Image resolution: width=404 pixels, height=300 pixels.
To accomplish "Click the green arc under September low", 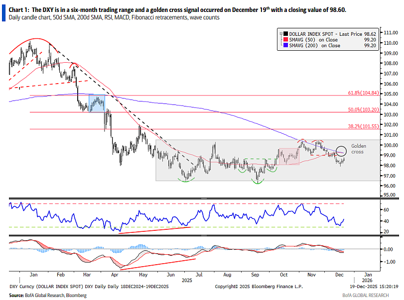I will point(258,182).
